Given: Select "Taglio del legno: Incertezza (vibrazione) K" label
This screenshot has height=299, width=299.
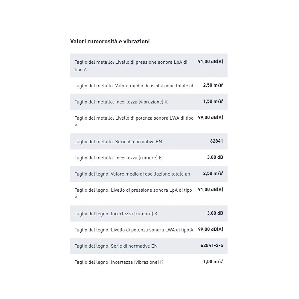Looking at the screenshot, I should coord(119,262).
